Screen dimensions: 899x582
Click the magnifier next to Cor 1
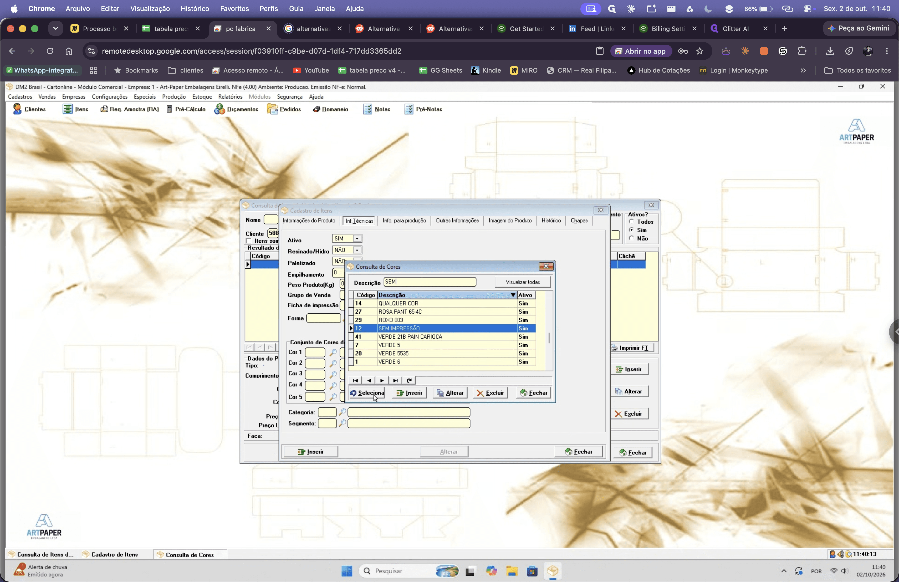point(333,352)
